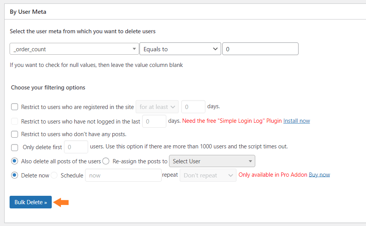The image size is (366, 226).
Task: Open the for at least dropdown
Action: [x=157, y=107]
